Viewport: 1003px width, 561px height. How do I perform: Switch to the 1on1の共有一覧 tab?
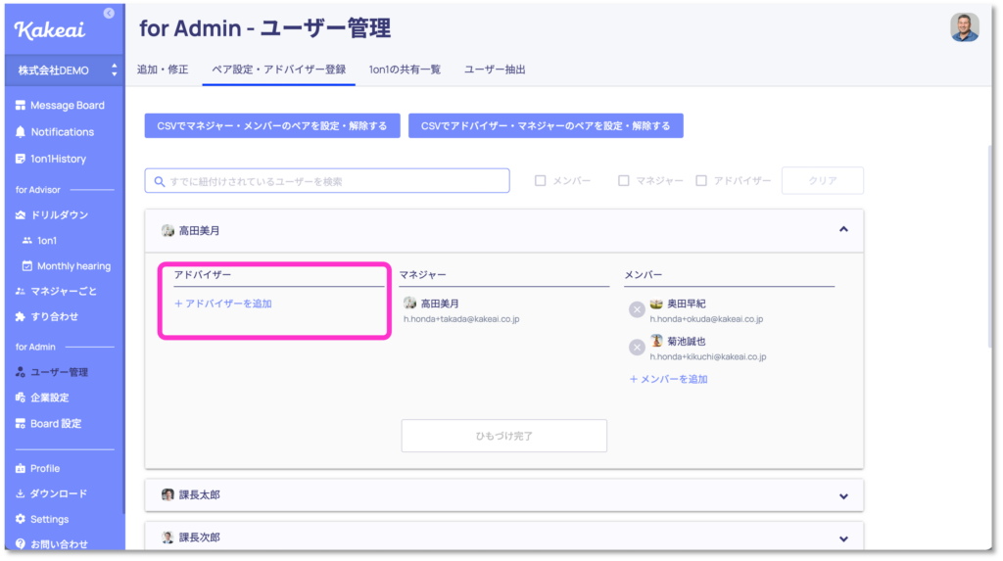(405, 70)
